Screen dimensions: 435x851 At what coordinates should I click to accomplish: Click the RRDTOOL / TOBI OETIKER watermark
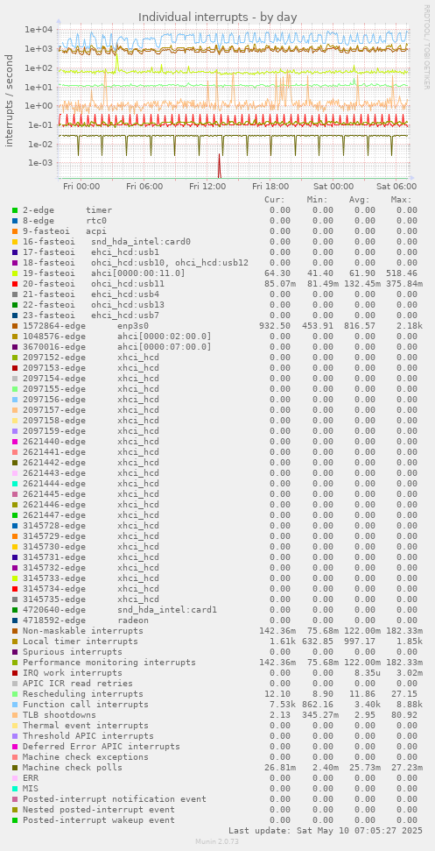(x=427, y=46)
